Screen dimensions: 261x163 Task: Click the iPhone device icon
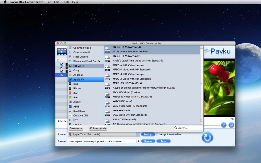pyautogui.click(x=70, y=88)
